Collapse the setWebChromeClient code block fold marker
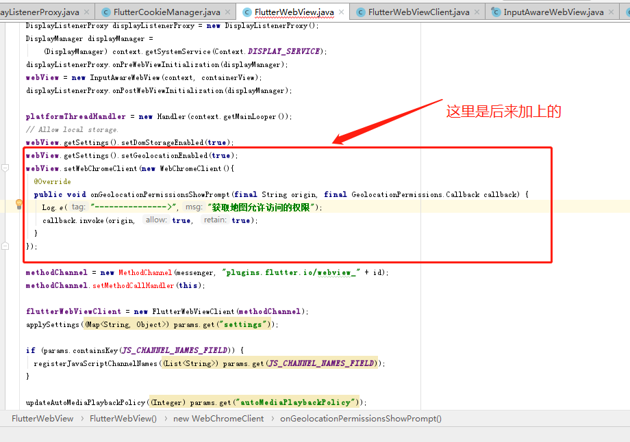The width and height of the screenshot is (630, 442). click(x=5, y=168)
